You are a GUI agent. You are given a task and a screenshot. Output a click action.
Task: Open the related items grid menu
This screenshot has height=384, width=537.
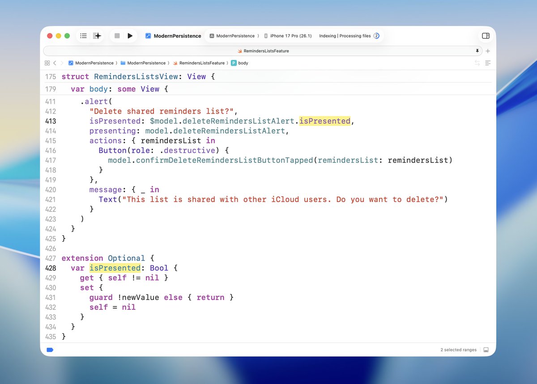pyautogui.click(x=47, y=63)
